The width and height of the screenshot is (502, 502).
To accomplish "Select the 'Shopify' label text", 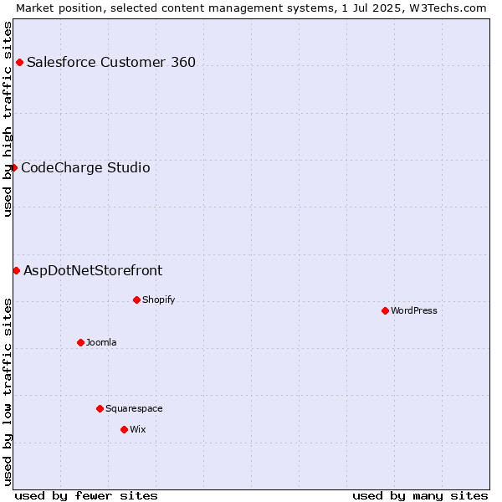I will coord(158,300).
